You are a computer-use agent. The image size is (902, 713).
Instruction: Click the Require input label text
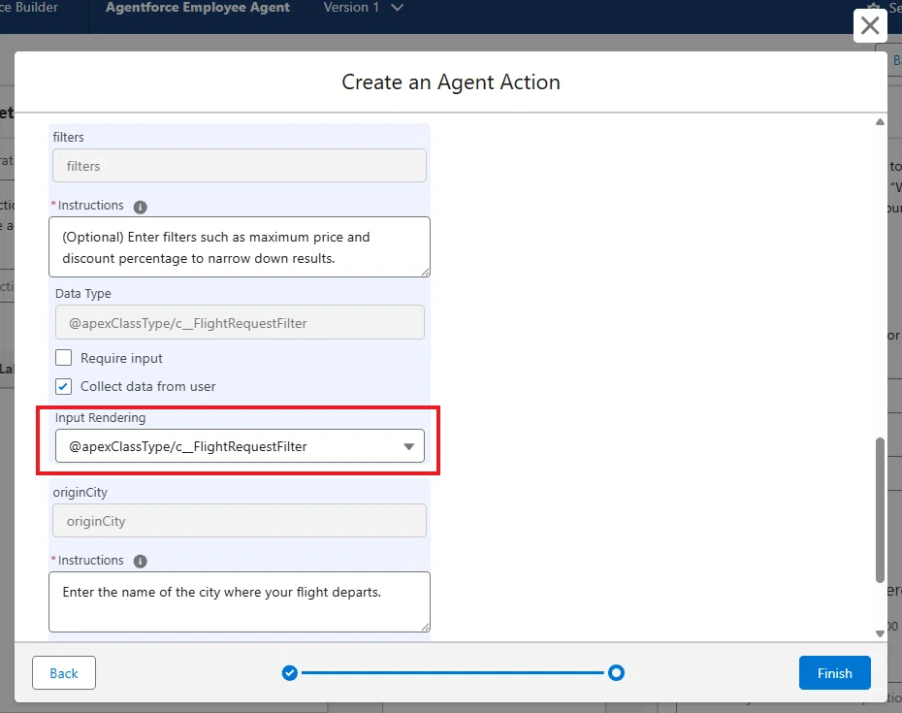pyautogui.click(x=121, y=358)
